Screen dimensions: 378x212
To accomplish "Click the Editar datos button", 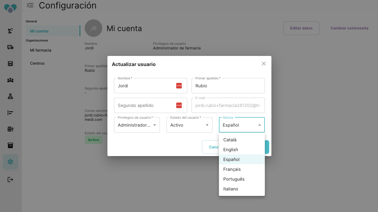I will 301,28.
